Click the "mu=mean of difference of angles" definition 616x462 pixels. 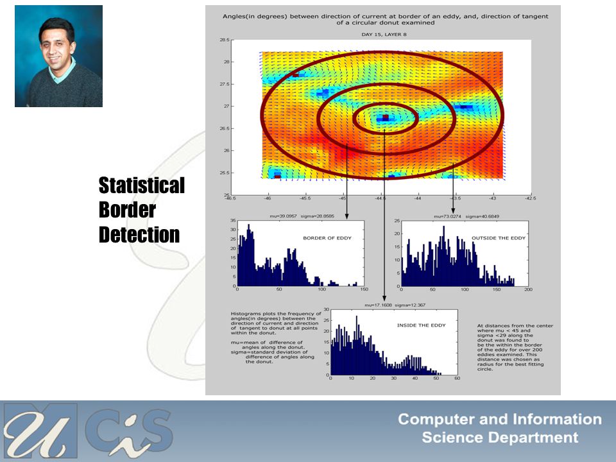(x=268, y=345)
